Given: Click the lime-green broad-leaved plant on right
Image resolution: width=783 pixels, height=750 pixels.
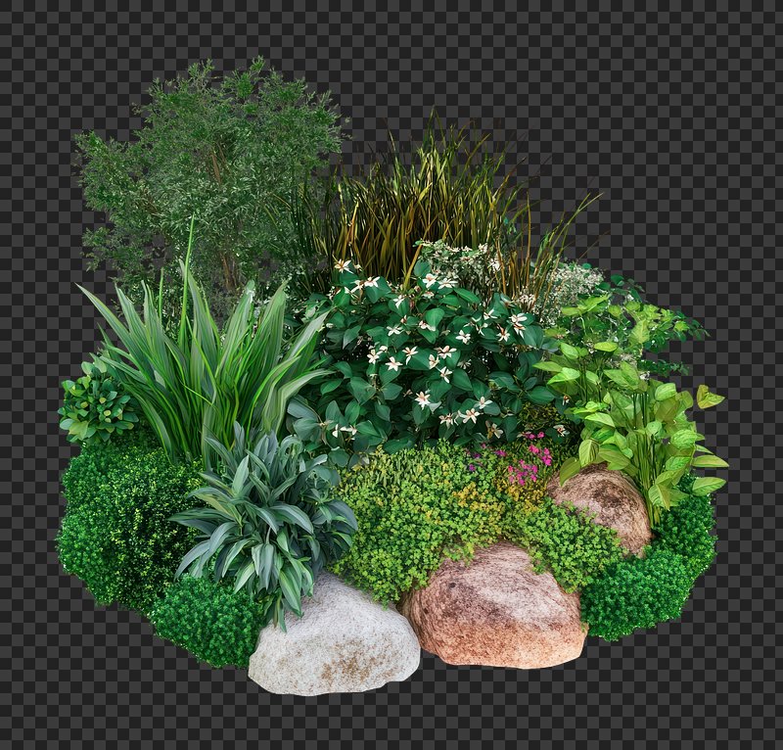Looking at the screenshot, I should tap(636, 411).
